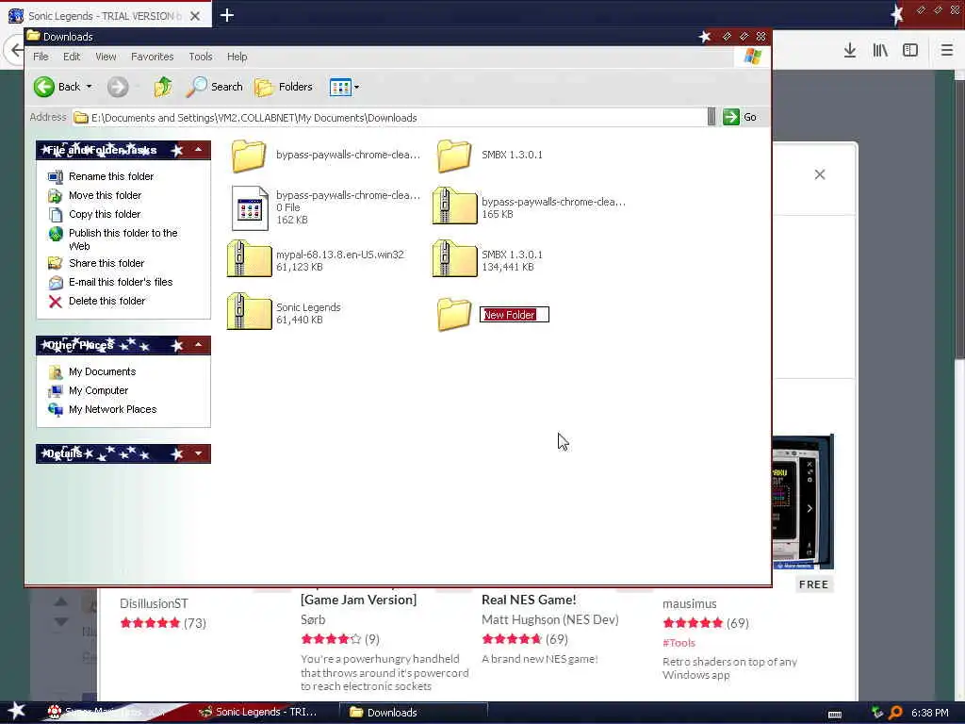Click Rename this folder

(111, 176)
